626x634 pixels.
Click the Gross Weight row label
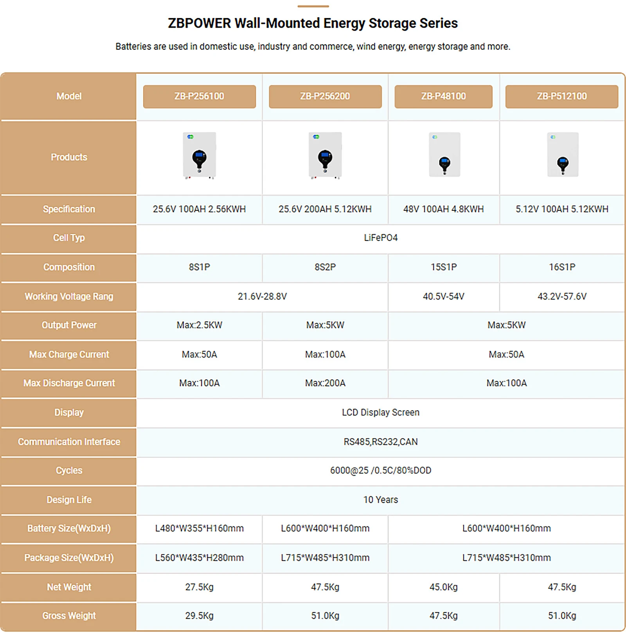[x=68, y=616]
